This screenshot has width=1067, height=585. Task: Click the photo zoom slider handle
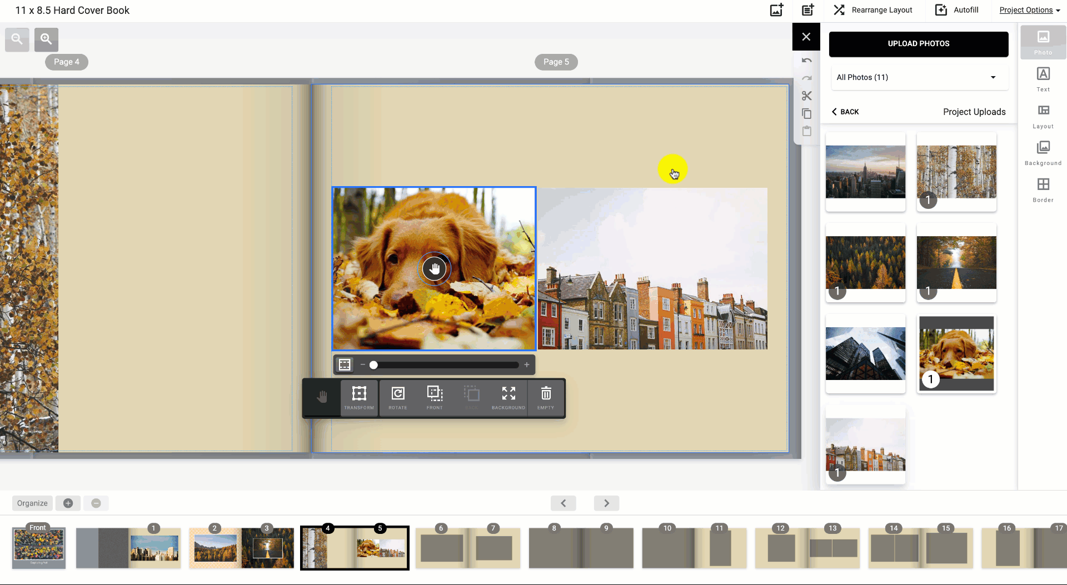374,365
